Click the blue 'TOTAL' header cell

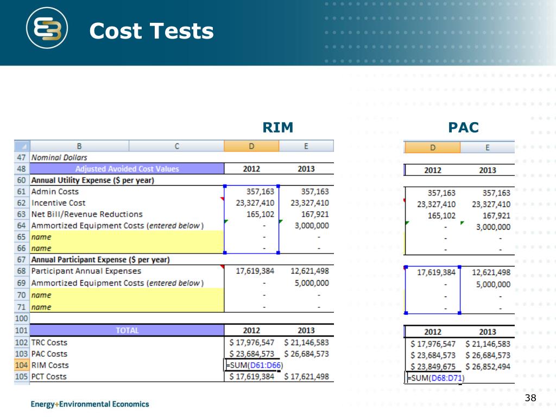point(127,331)
